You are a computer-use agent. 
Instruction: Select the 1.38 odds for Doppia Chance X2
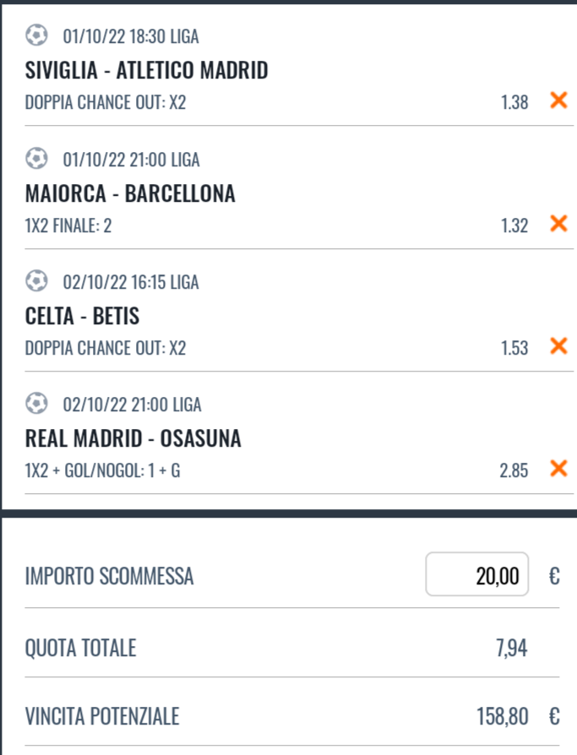point(514,102)
